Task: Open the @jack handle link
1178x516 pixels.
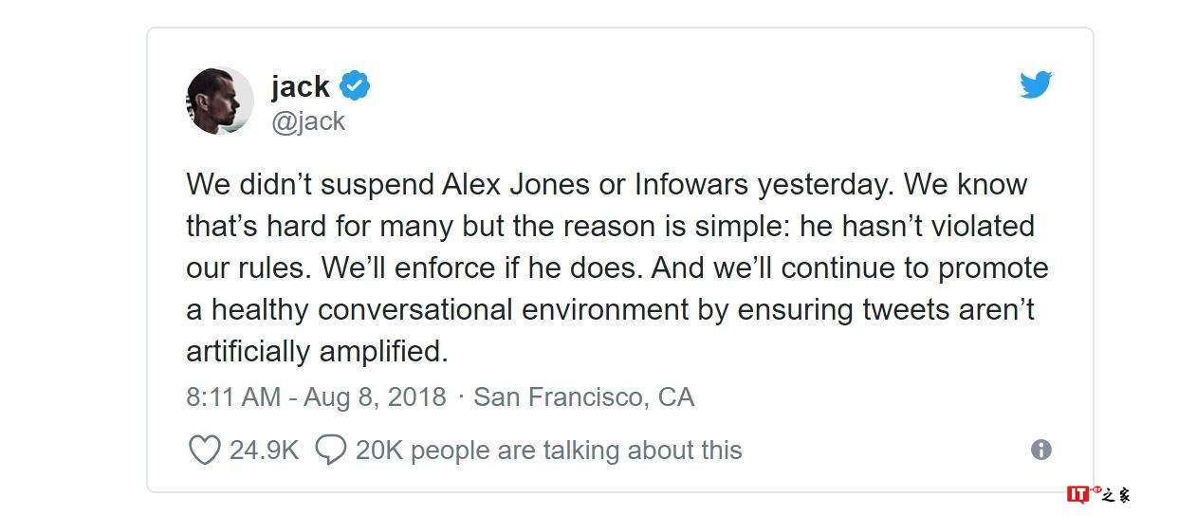Action: [308, 121]
